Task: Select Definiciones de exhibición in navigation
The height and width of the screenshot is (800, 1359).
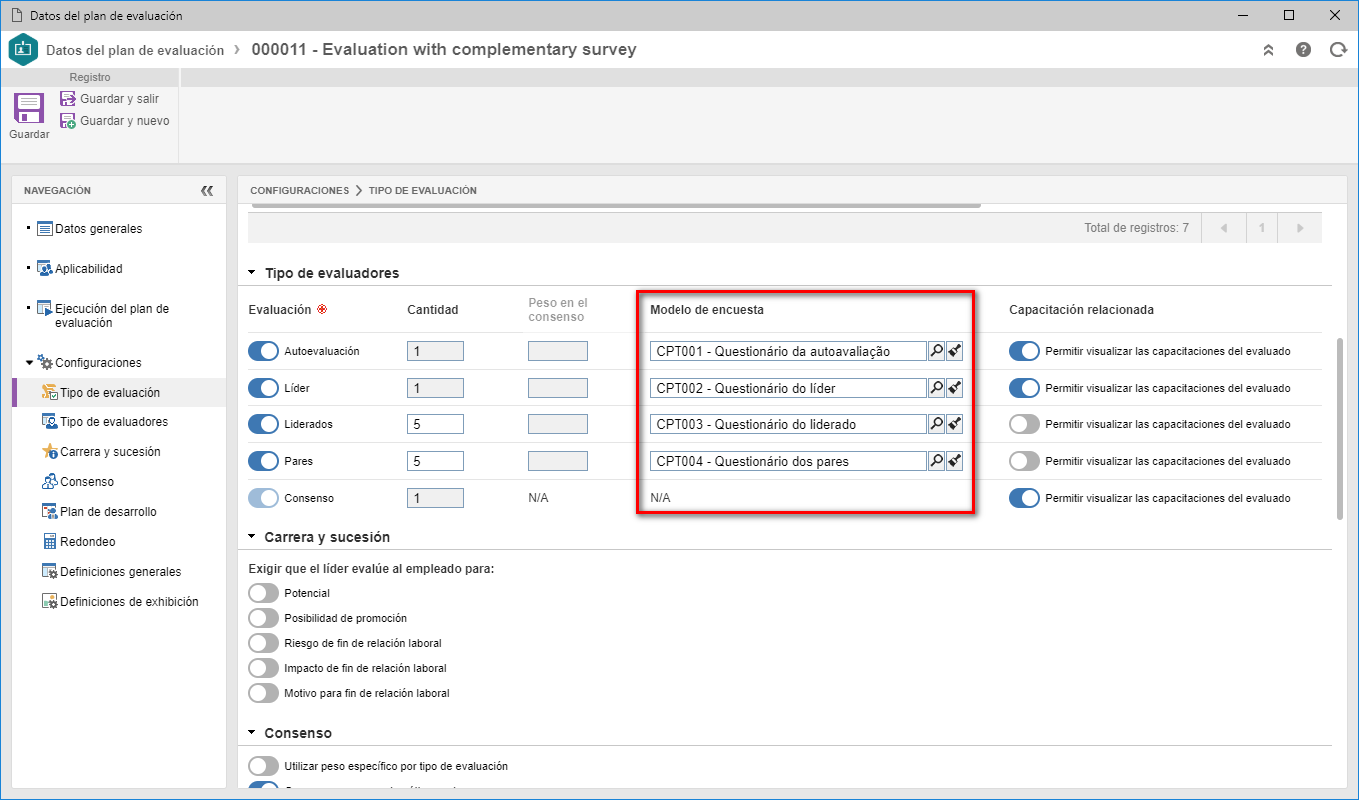Action: click(119, 602)
